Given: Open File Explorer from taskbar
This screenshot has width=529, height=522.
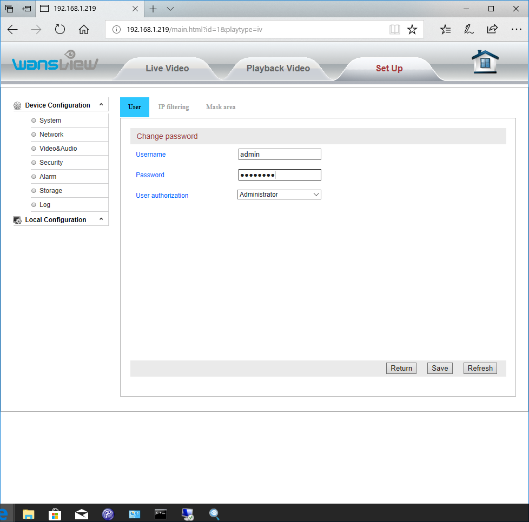Looking at the screenshot, I should 28,514.
